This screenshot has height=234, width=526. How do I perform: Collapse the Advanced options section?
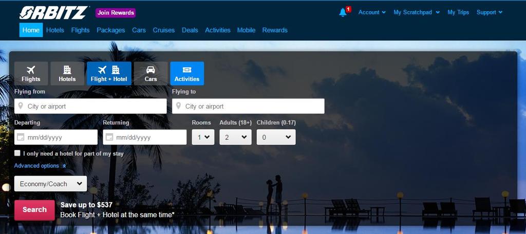point(40,166)
